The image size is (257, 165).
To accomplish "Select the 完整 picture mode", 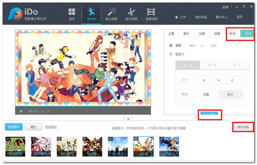I will (x=206, y=94).
